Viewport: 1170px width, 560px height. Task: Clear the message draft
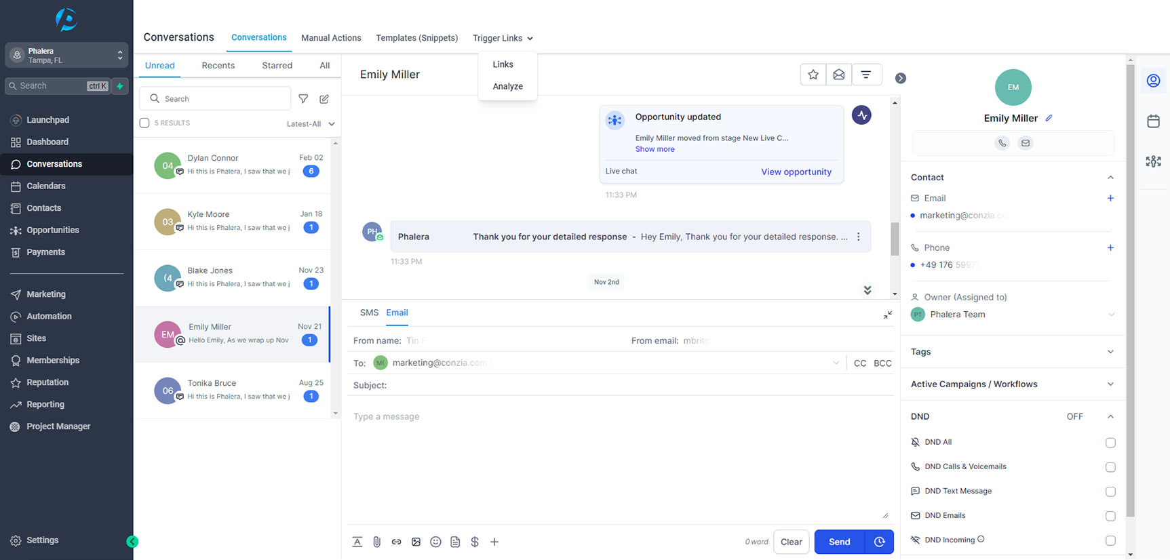click(792, 542)
